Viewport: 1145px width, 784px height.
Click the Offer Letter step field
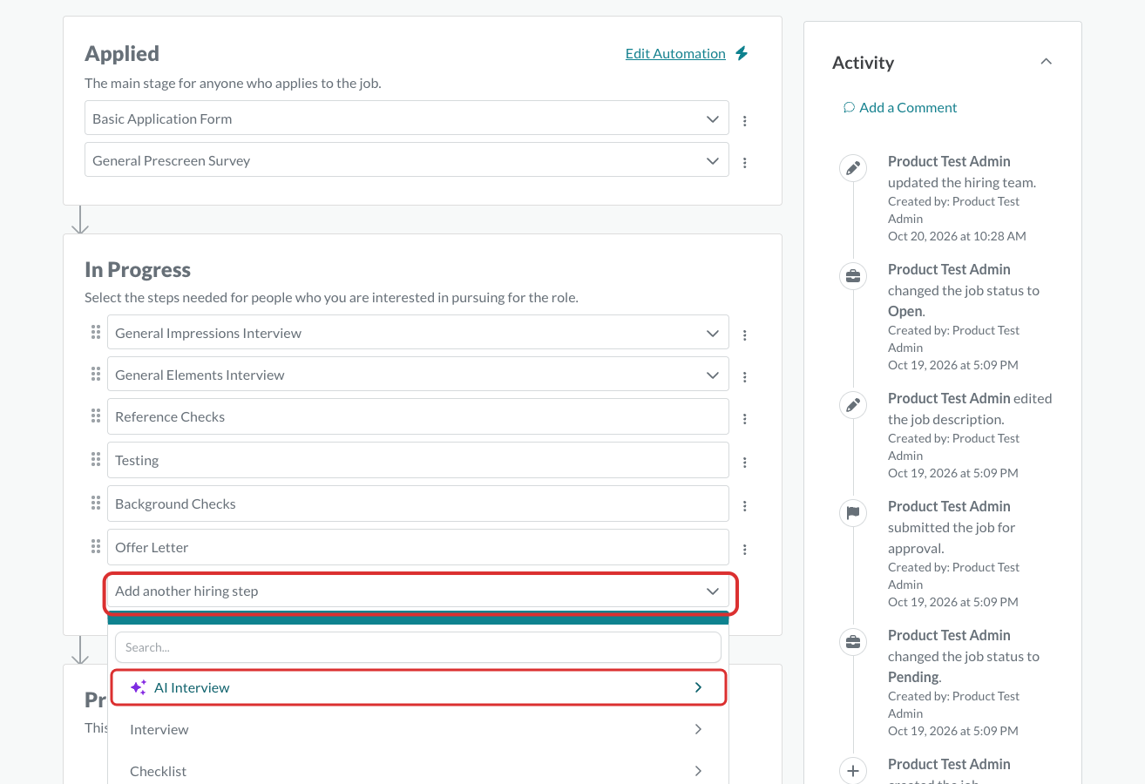[x=418, y=547]
